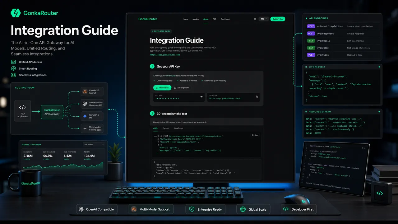Click the Unified API Access icon
The height and width of the screenshot is (224, 398).
pos(13,62)
